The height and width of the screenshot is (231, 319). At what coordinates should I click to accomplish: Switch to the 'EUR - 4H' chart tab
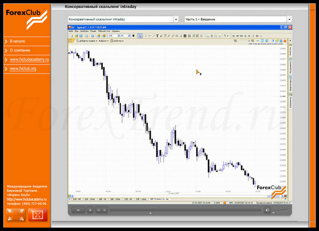click(x=77, y=199)
